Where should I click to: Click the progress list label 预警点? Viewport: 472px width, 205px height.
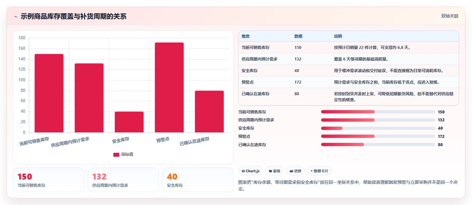[244, 136]
